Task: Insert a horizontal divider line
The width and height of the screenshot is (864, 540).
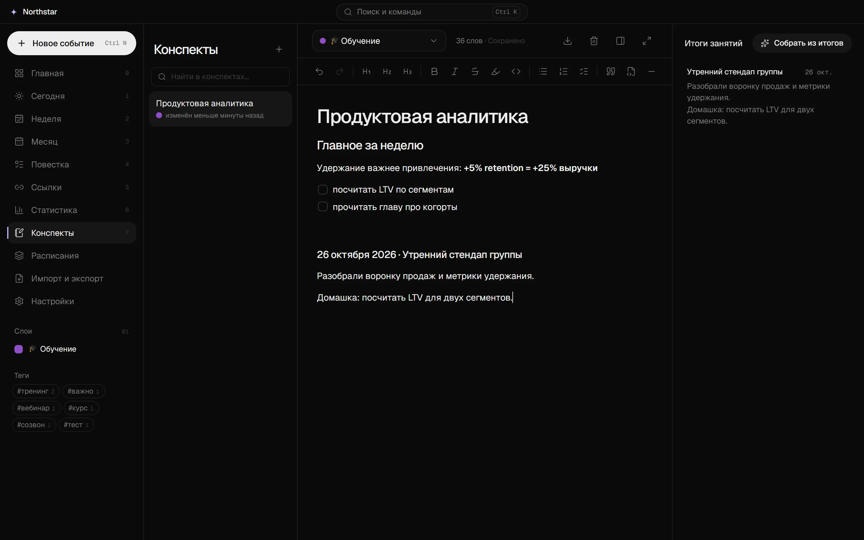Action: pyautogui.click(x=651, y=71)
